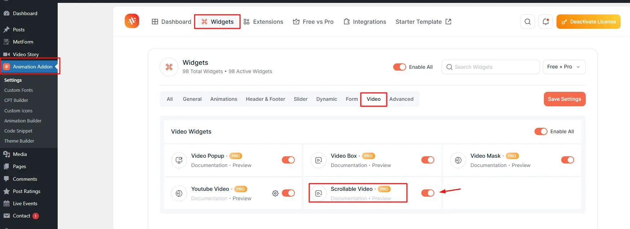
Task: Disable the Video Mask widget toggle
Action: point(568,160)
